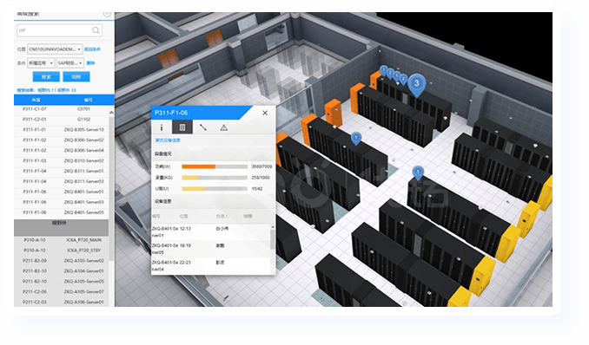Image resolution: width=589 pixels, height=345 pixels.
Task: Open the warning triangle alarm tab in popup
Action: click(x=223, y=127)
